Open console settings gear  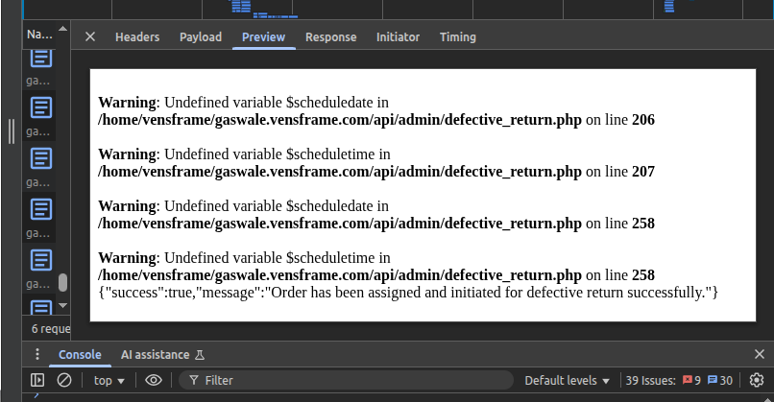pos(757,380)
